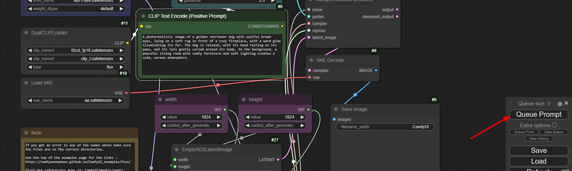Collapse the CLIP Text Encode node dot
Image resolution: width=572 pixels, height=171 pixels.
tap(143, 16)
